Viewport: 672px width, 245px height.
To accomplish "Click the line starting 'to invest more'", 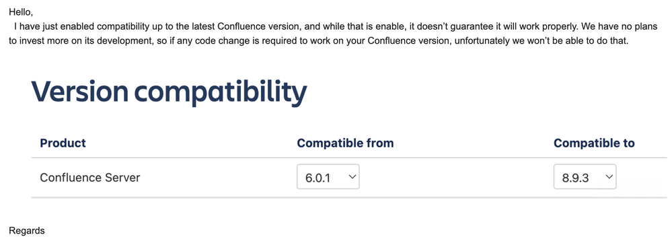I will [x=318, y=41].
